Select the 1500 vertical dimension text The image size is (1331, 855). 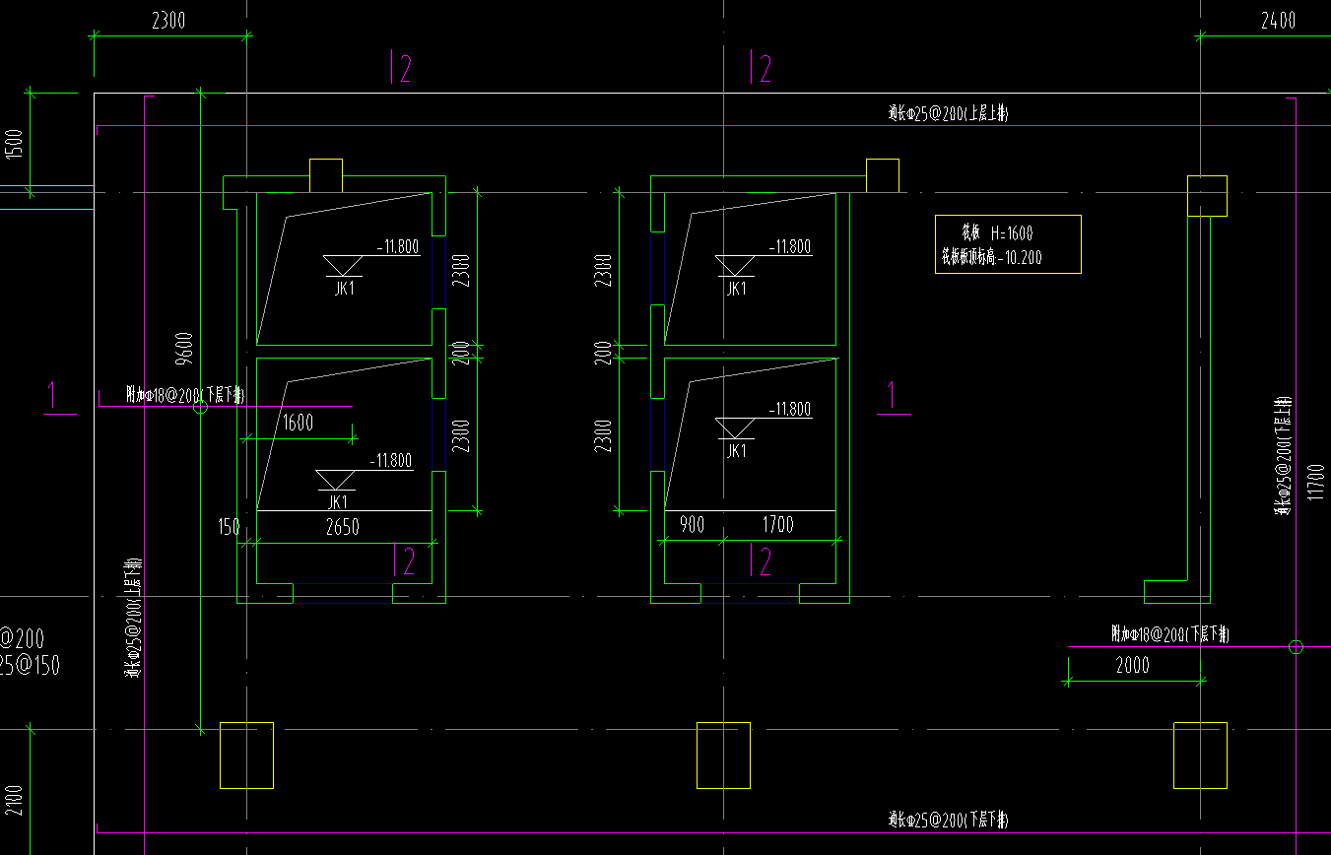(13, 145)
